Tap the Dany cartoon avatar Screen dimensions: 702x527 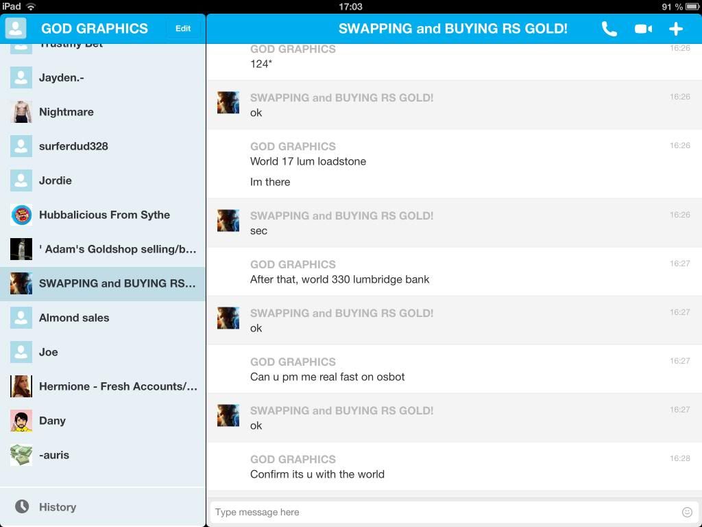click(21, 421)
